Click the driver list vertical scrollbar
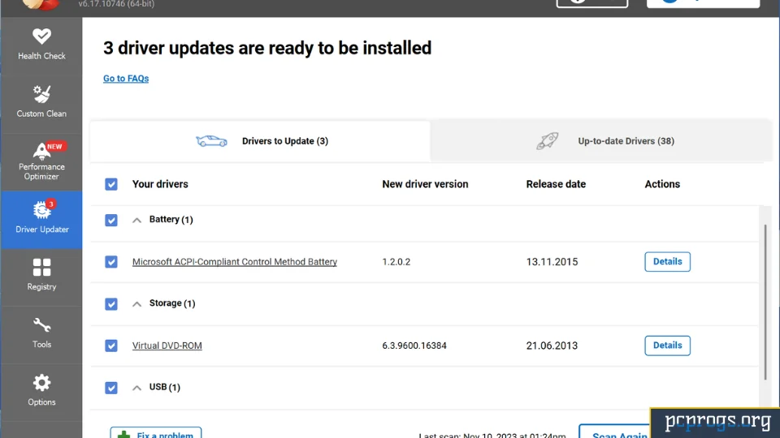The height and width of the screenshot is (438, 780). click(765, 303)
